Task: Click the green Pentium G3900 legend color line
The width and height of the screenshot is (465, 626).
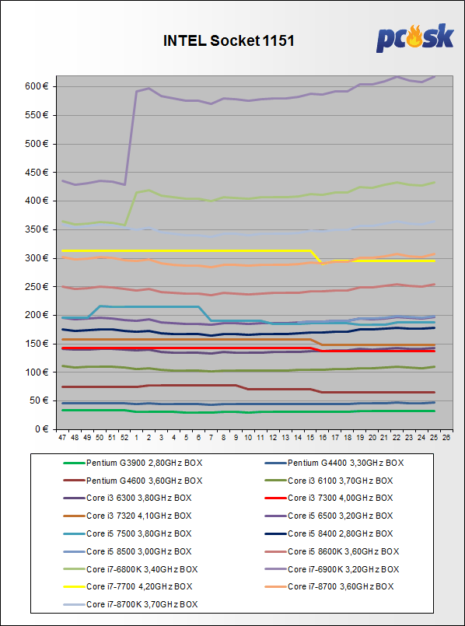Action: (74, 463)
